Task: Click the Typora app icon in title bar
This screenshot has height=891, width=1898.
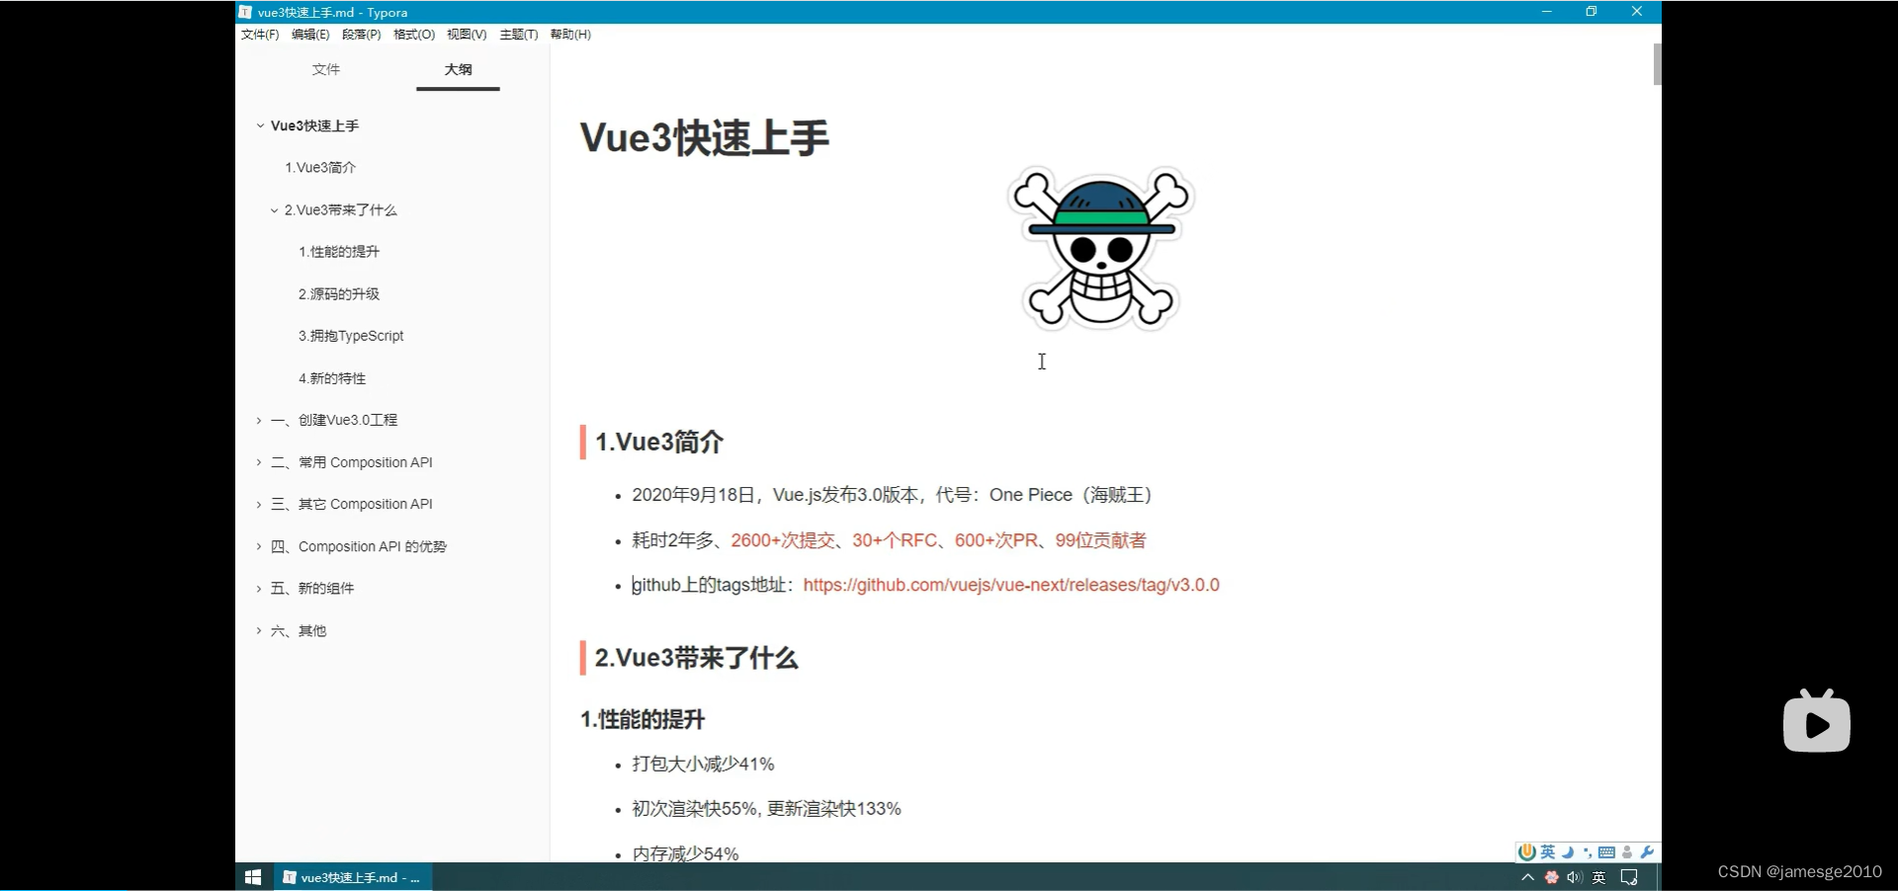Action: tap(245, 12)
